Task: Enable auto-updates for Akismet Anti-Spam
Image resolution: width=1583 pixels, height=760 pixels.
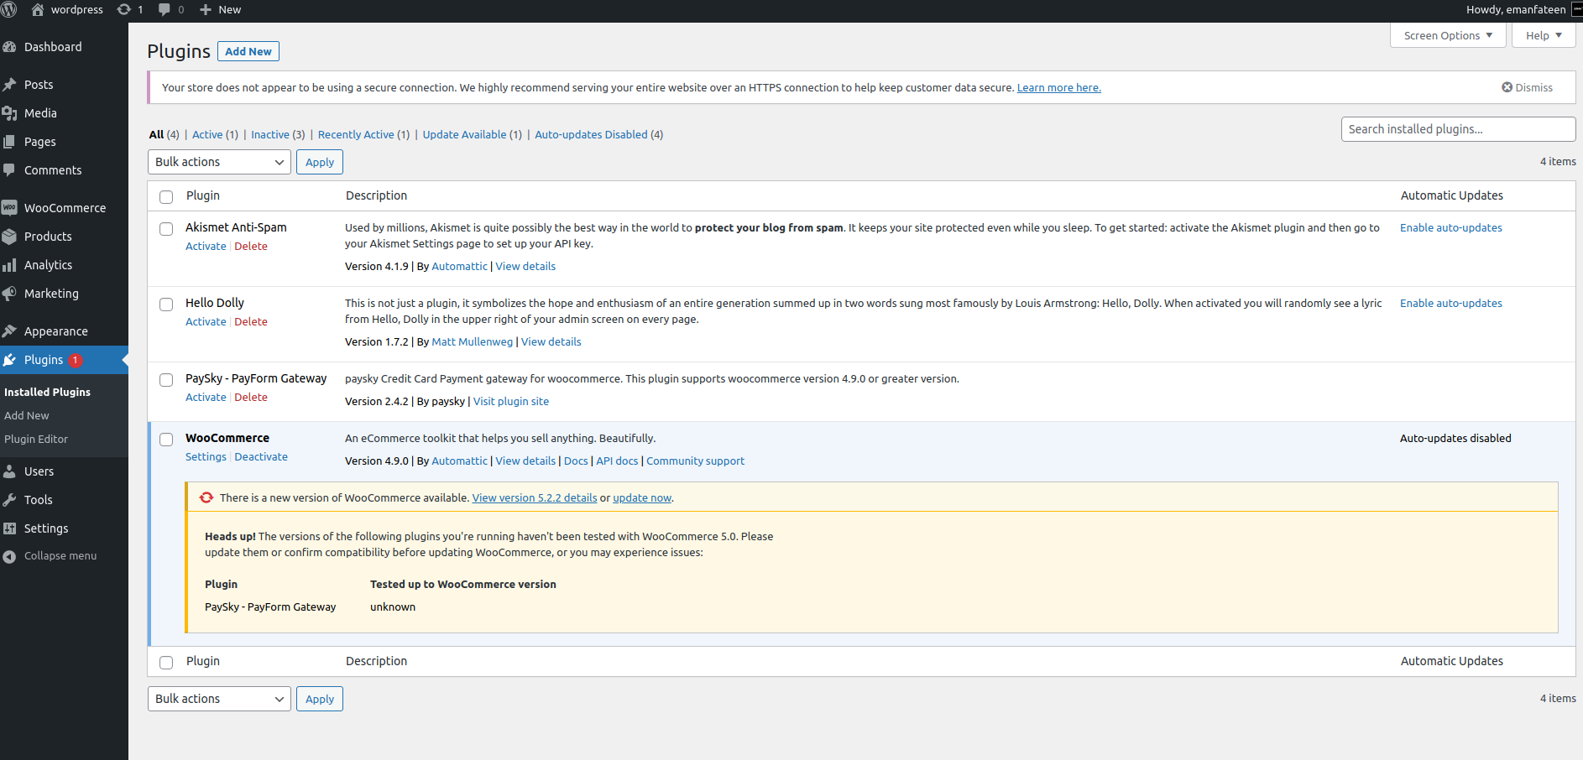Action: click(1451, 227)
